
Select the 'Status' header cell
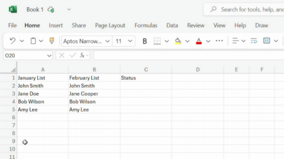click(x=146, y=78)
